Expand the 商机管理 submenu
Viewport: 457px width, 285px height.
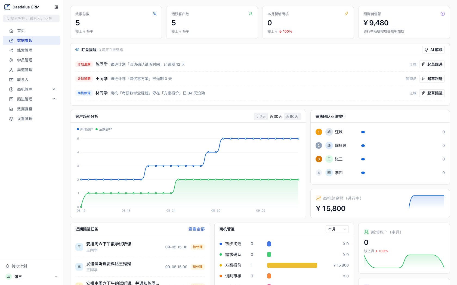(54, 89)
